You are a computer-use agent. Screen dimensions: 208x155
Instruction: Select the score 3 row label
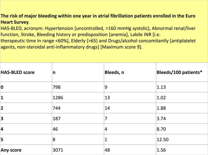click(26, 118)
